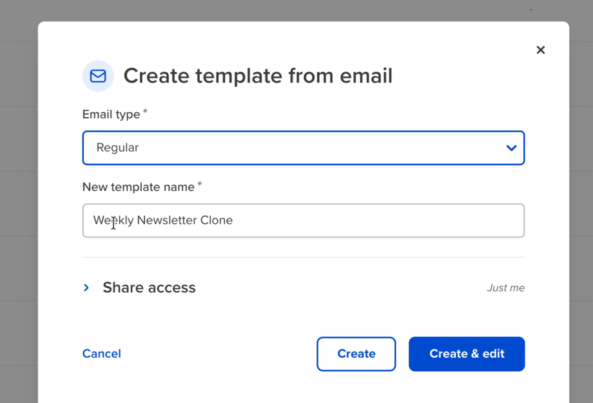The height and width of the screenshot is (403, 593).
Task: Click the 'Just me' access status text
Action: 505,288
